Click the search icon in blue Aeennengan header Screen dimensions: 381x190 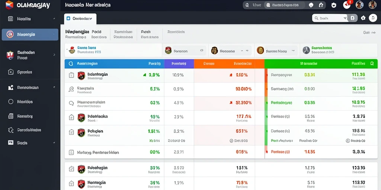(71, 63)
